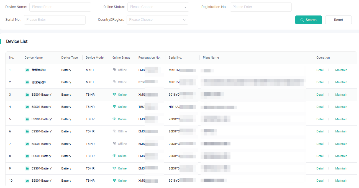Open Maintain for row 9
The width and height of the screenshot is (359, 188).
click(x=341, y=168)
